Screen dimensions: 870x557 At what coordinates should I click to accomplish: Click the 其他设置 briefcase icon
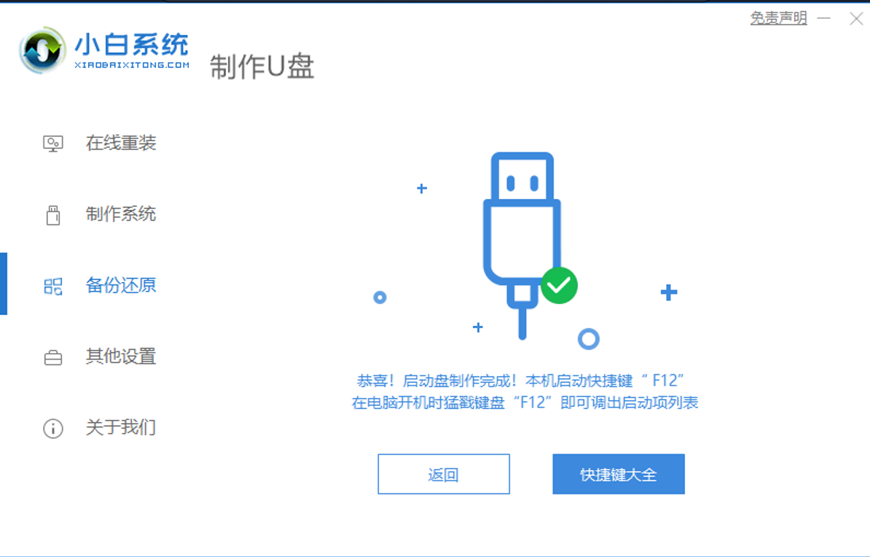(x=53, y=357)
